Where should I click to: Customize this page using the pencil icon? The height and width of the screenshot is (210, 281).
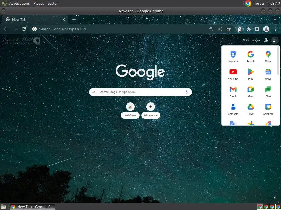275,197
